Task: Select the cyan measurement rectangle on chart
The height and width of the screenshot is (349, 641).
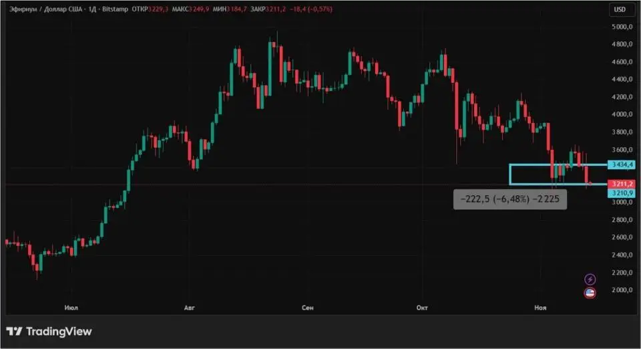Action: pos(509,174)
